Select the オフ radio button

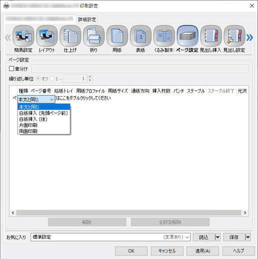[x=38, y=78]
